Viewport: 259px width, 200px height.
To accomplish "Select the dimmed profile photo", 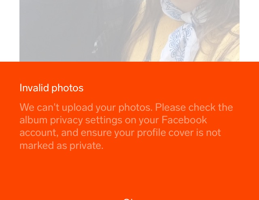I will coord(129,31).
